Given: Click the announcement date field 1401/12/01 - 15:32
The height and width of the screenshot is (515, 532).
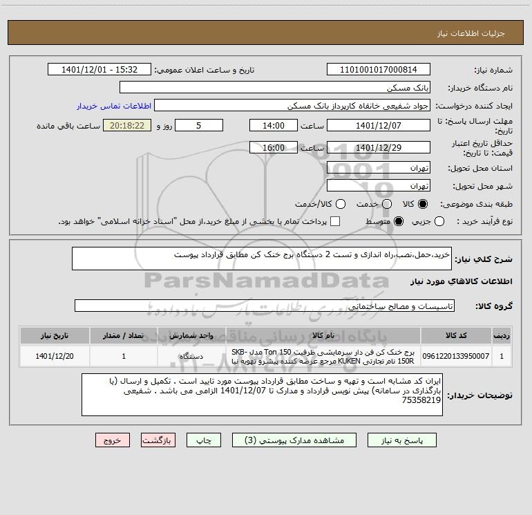Looking at the screenshot, I should click(99, 70).
